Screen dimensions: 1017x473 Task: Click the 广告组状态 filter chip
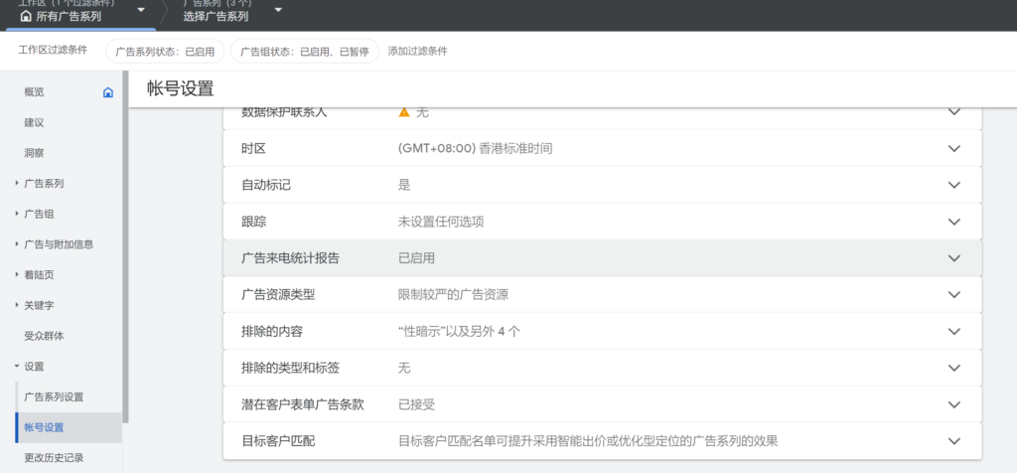tap(304, 51)
